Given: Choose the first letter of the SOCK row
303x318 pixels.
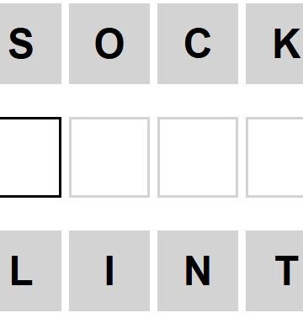Looking at the screenshot, I should tap(30, 44).
